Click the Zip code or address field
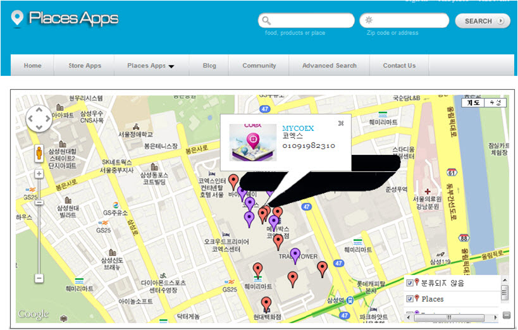 tap(404, 20)
